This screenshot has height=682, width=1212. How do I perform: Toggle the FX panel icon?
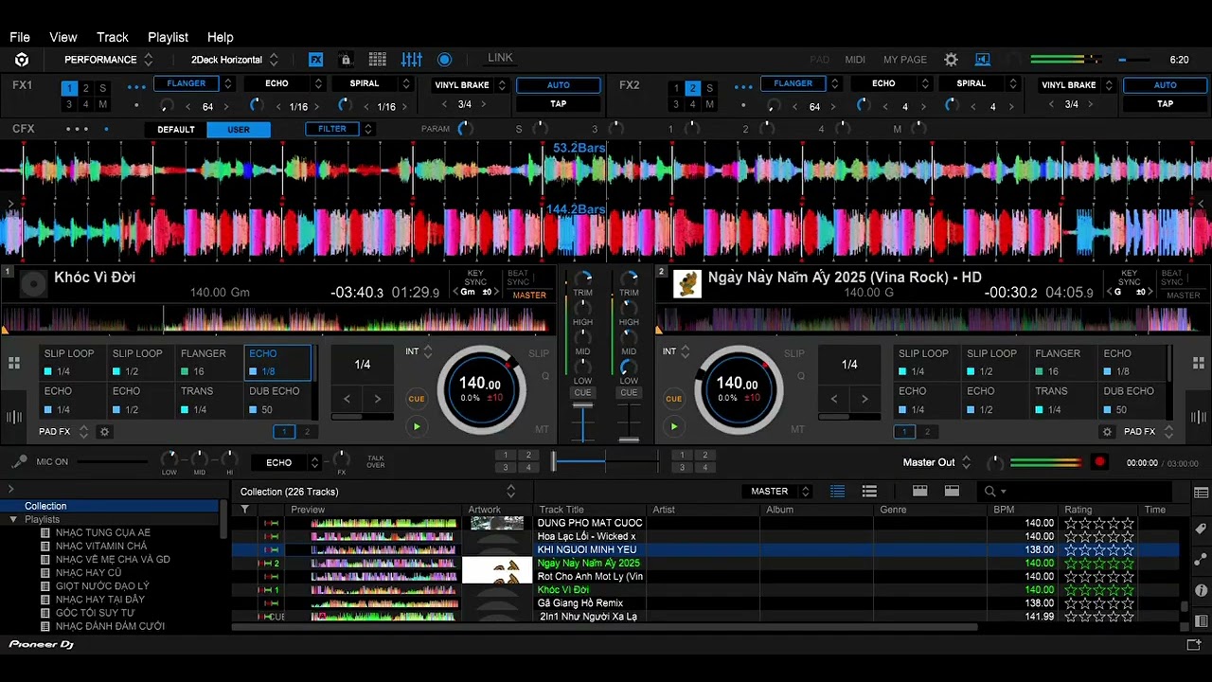pos(316,60)
